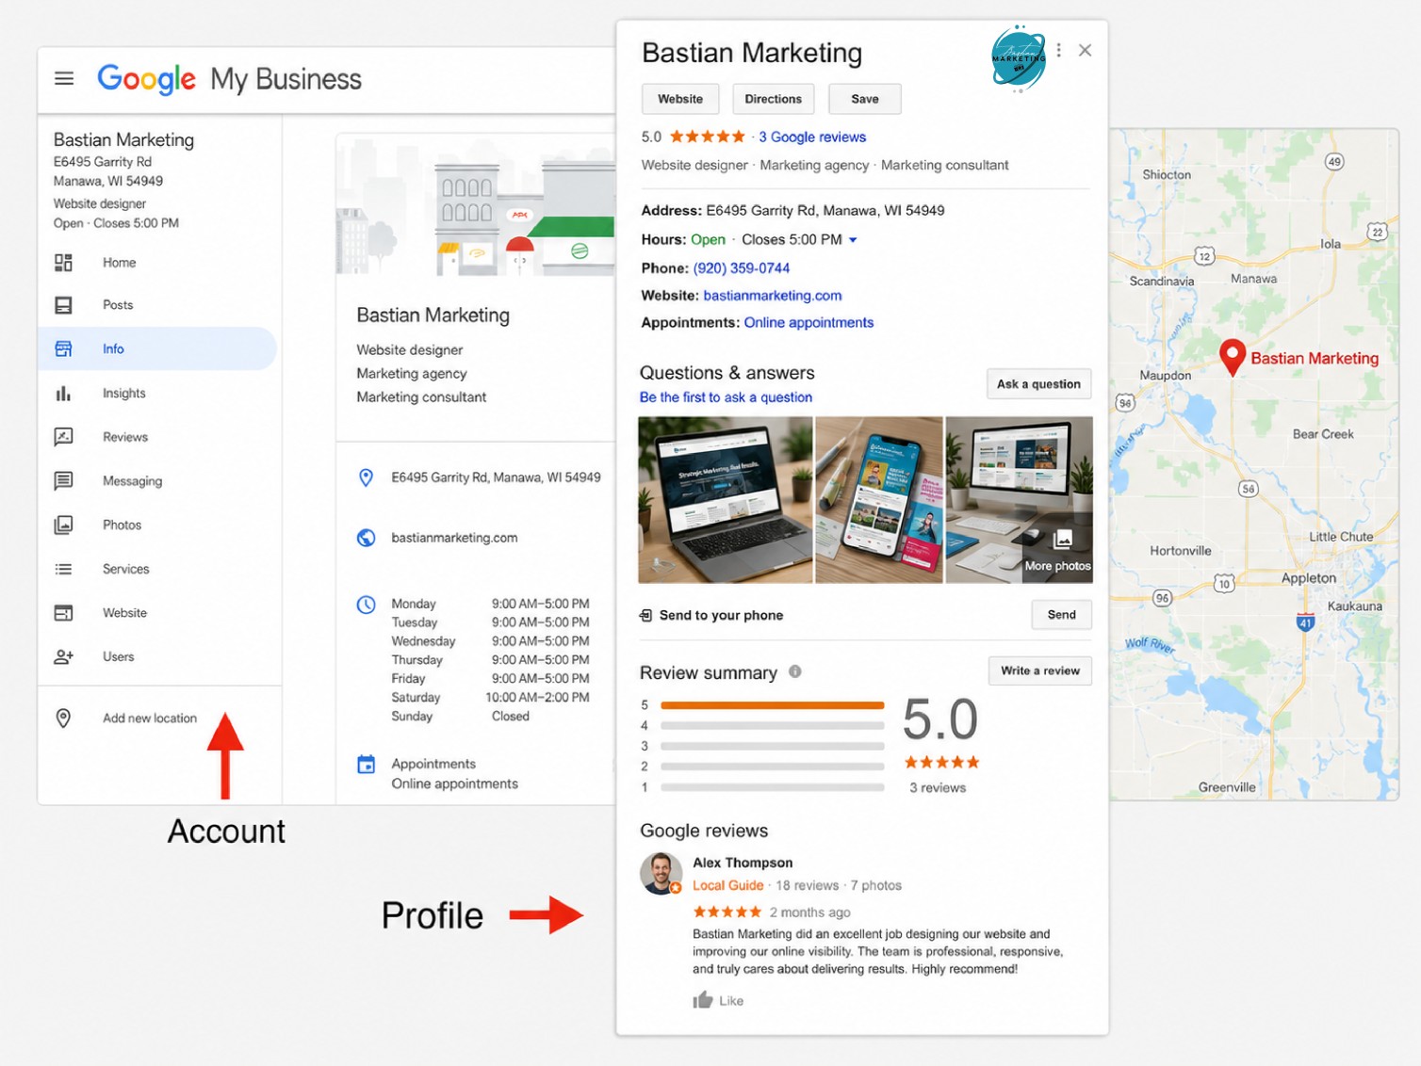
Task: Click the Bastian Marketing logo on profile
Action: 1019,58
